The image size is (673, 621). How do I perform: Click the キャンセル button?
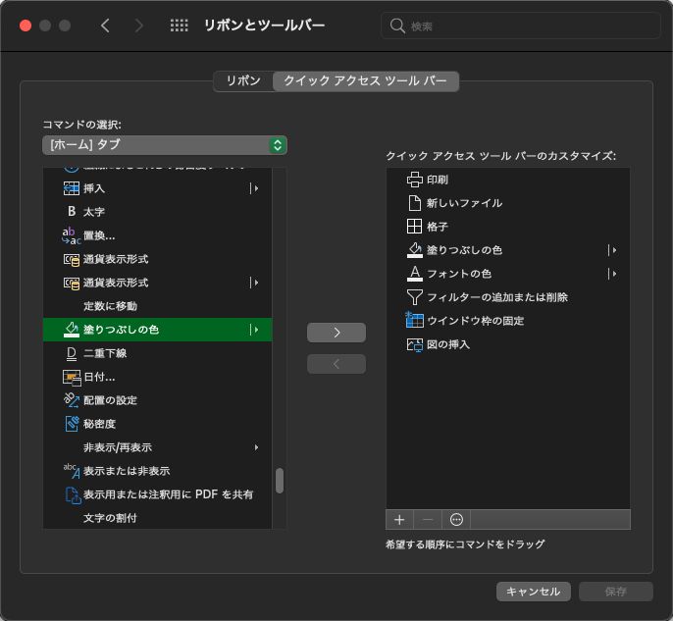(x=534, y=592)
